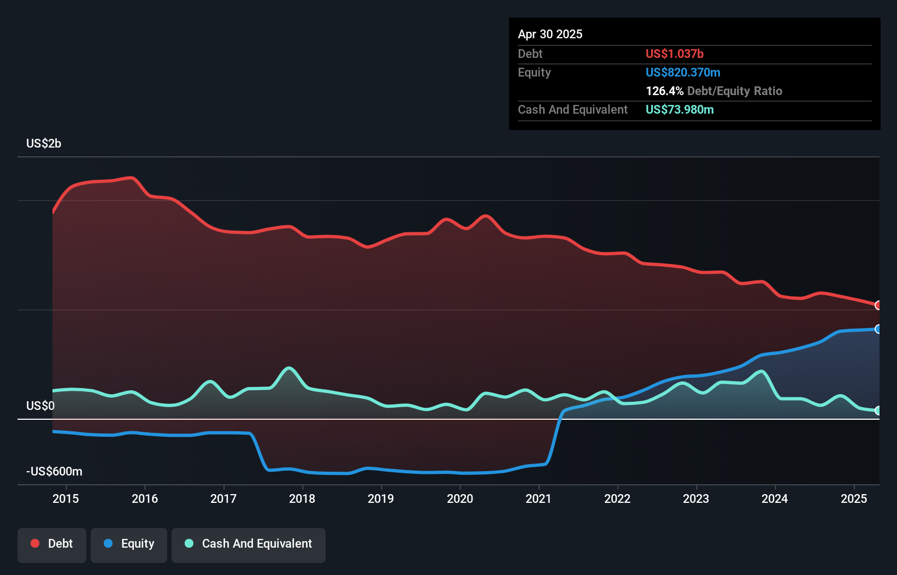Select the 2020 label on the timeline
The image size is (897, 575).
(460, 498)
